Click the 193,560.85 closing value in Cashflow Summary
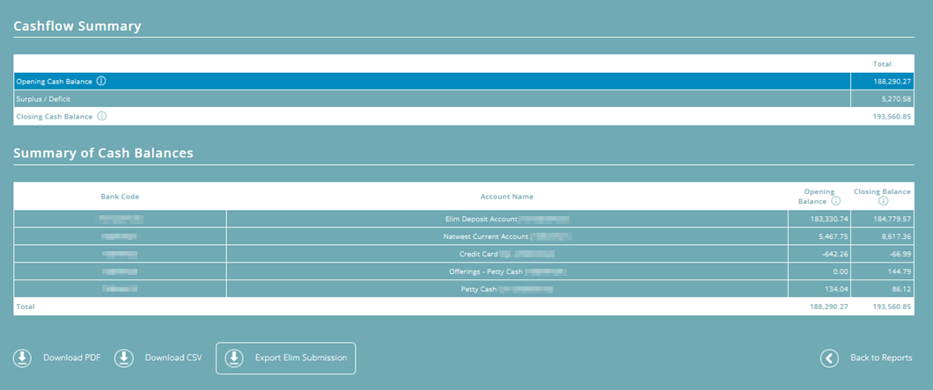This screenshot has width=933, height=390. [x=891, y=117]
